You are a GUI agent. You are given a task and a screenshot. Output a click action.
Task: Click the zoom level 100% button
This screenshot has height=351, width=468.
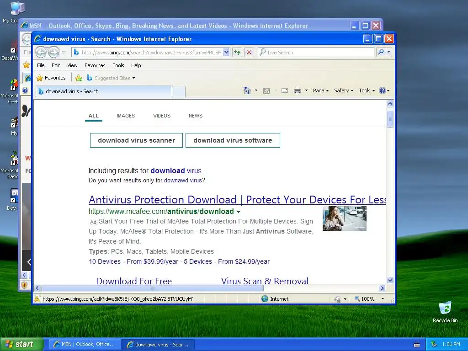coord(364,299)
